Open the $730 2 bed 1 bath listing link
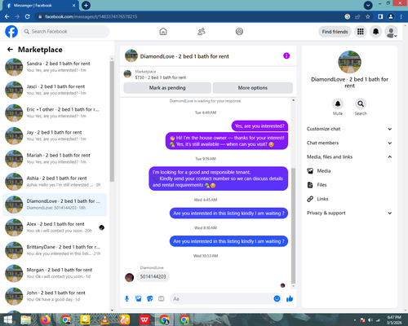Screen dimensions: 408x326 tap(161, 77)
